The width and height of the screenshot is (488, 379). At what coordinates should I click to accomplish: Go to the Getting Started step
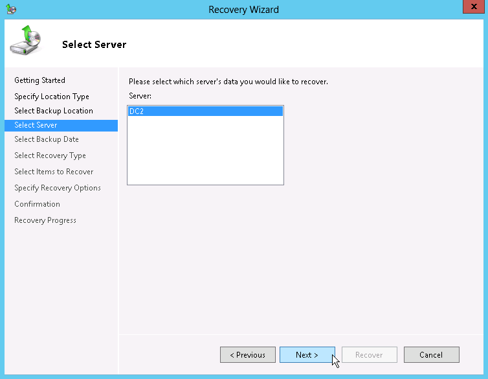pyautogui.click(x=39, y=80)
